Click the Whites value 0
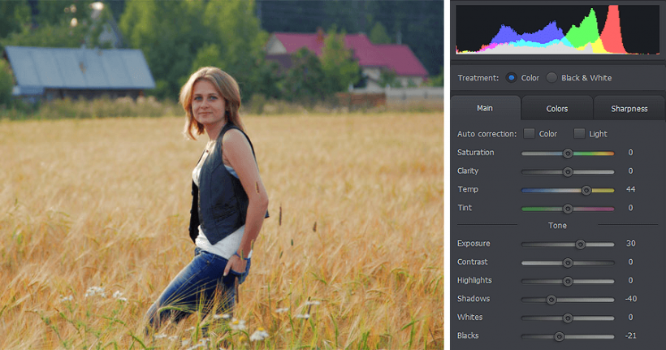Image resolution: width=666 pixels, height=350 pixels. pyautogui.click(x=631, y=317)
